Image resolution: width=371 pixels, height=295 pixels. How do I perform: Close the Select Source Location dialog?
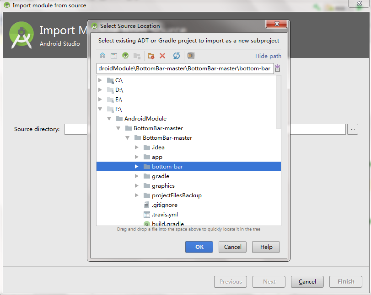click(x=276, y=24)
